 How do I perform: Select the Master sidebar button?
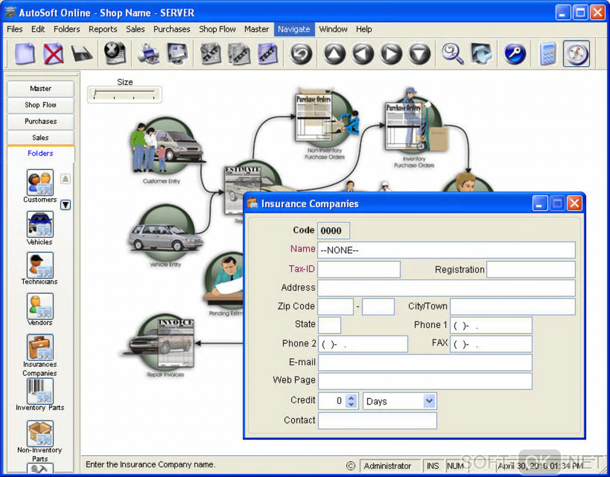pyautogui.click(x=41, y=89)
